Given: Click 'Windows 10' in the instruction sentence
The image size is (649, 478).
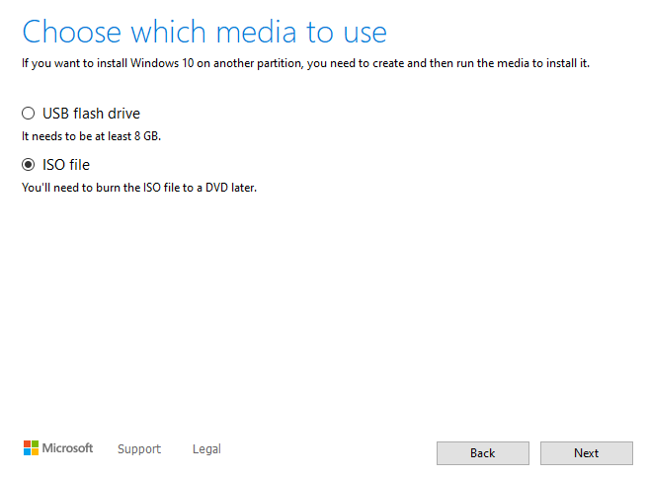Looking at the screenshot, I should point(161,64).
